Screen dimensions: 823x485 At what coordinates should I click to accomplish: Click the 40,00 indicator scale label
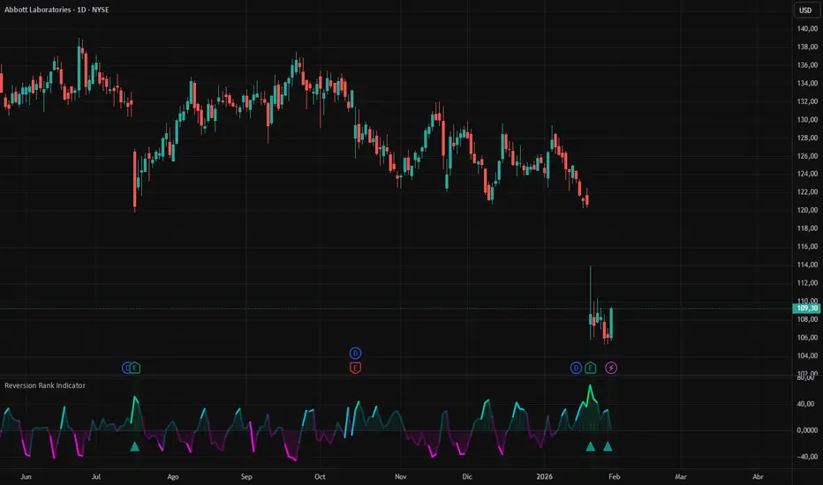tap(807, 404)
